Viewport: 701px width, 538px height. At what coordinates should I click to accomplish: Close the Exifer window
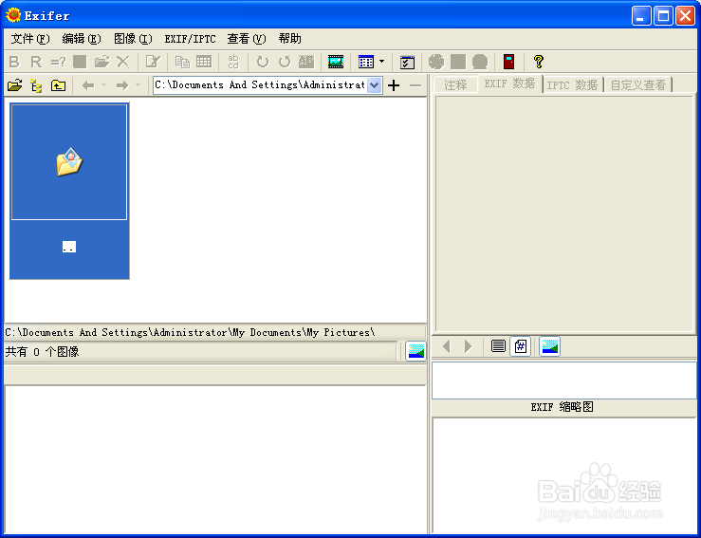coord(685,16)
